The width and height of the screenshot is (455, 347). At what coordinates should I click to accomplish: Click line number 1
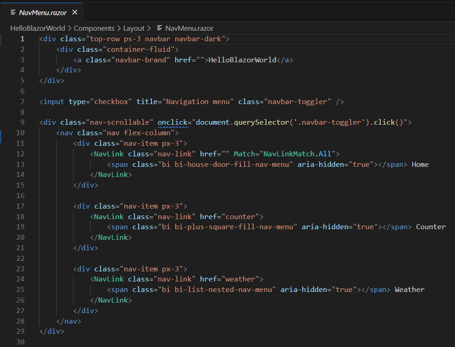pos(22,39)
